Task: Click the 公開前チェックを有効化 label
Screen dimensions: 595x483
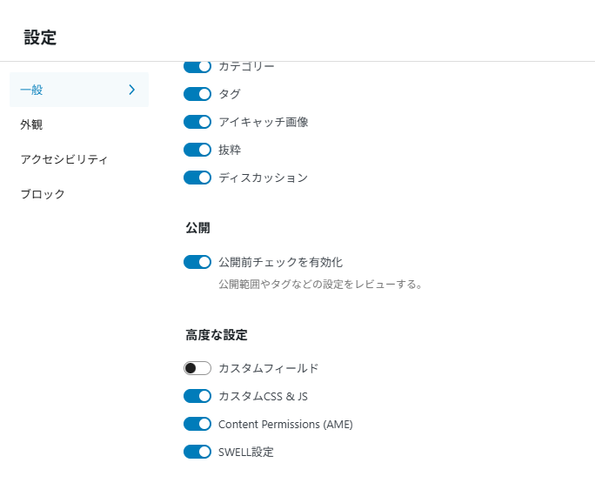Action: click(280, 262)
